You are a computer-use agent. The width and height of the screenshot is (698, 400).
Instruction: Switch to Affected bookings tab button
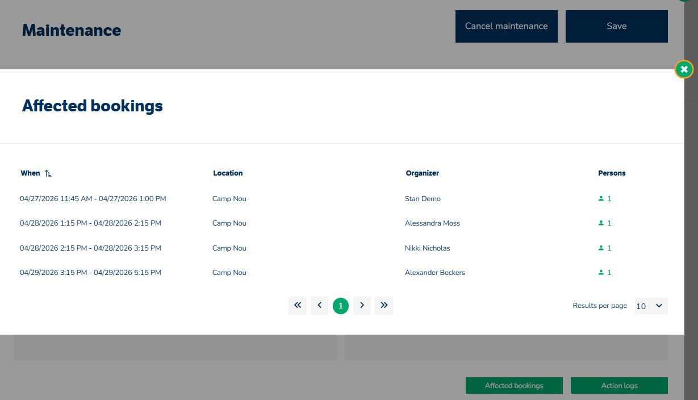(514, 385)
